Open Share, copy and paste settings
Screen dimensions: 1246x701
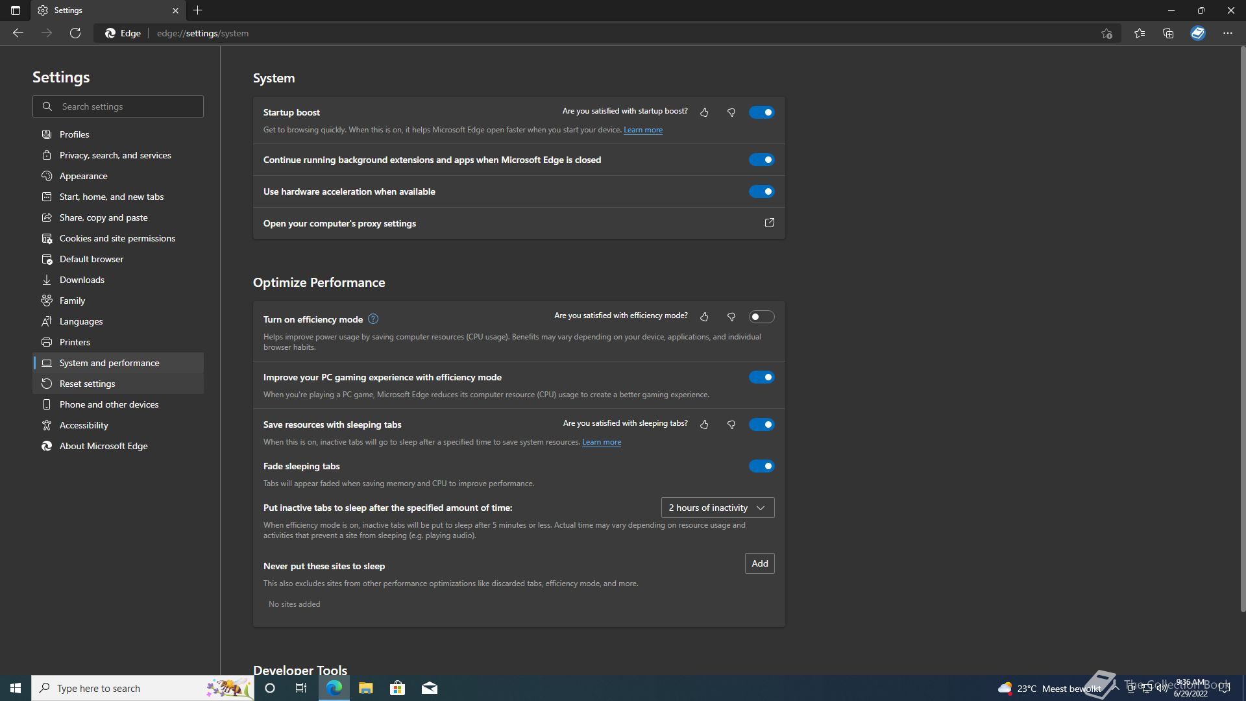click(118, 217)
